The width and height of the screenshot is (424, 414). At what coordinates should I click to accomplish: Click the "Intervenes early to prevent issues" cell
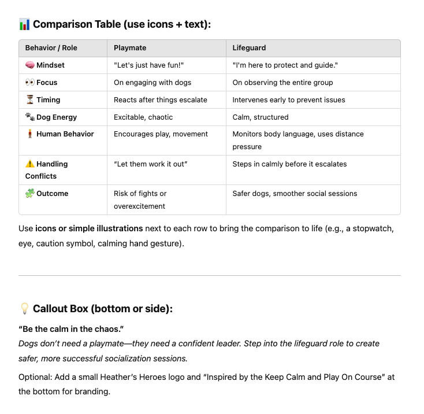[x=289, y=100]
